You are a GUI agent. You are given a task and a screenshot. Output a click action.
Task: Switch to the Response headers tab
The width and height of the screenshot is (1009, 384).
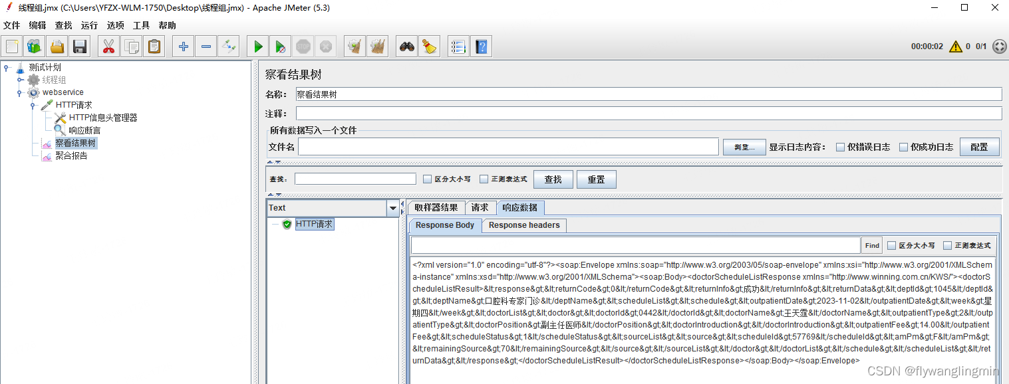[524, 225]
